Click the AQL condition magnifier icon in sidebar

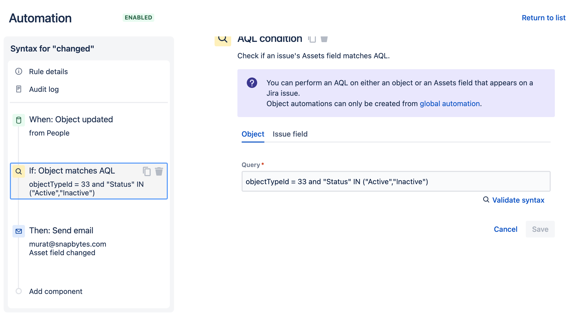pos(19,171)
